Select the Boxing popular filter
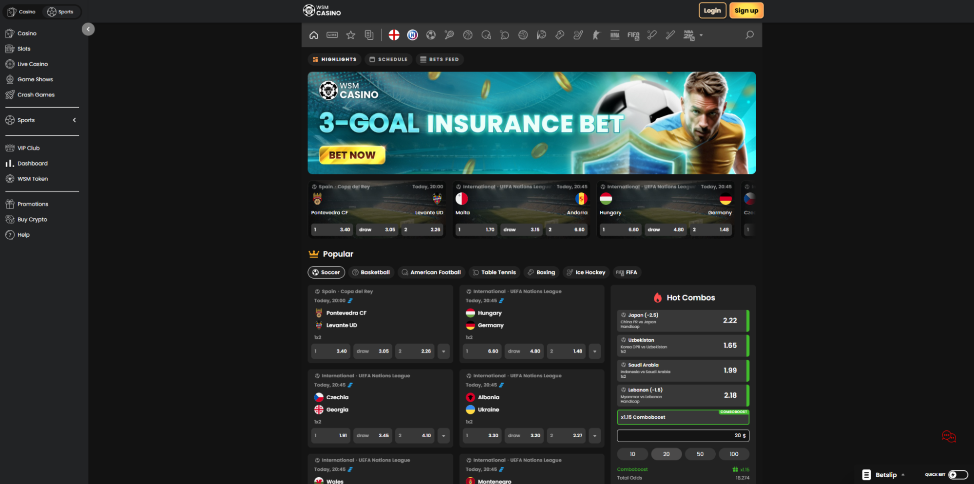Screen dimensions: 974x484 click(541, 272)
